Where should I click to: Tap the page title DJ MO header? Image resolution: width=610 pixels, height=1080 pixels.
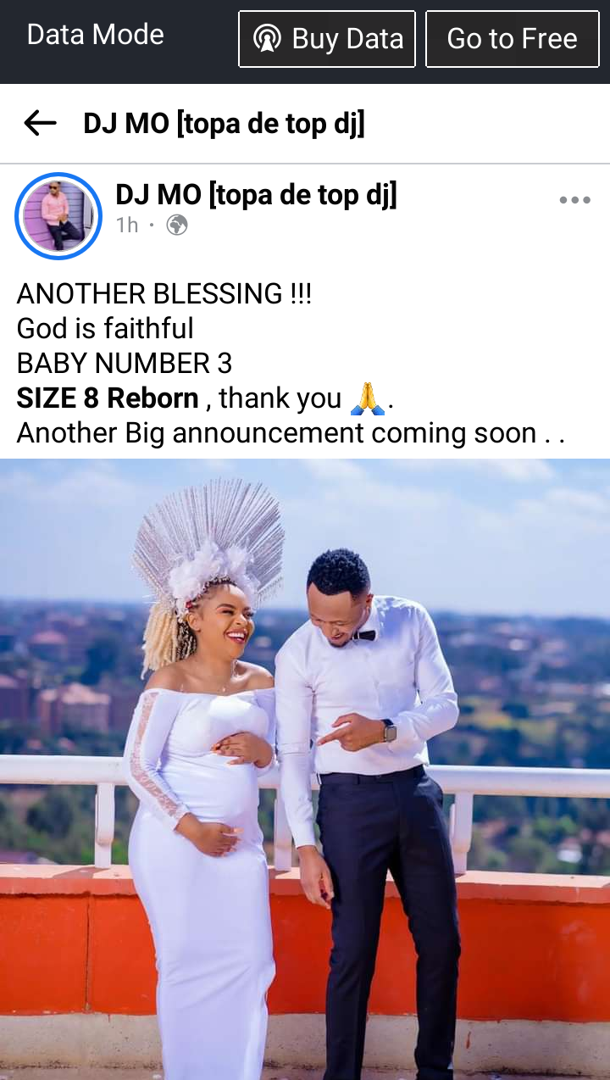tap(224, 124)
